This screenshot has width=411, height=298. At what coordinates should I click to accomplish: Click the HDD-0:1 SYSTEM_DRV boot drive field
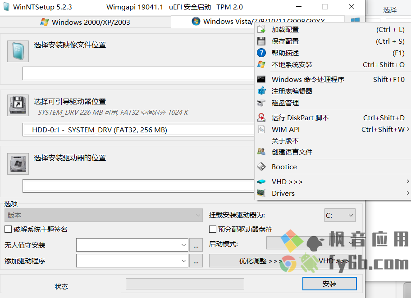(139, 130)
